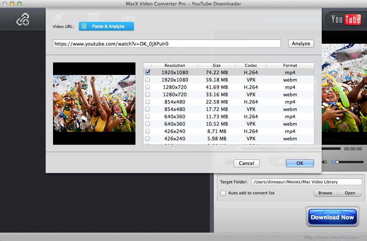Check the 426x240 8.71 MB mp4 row

tap(148, 131)
